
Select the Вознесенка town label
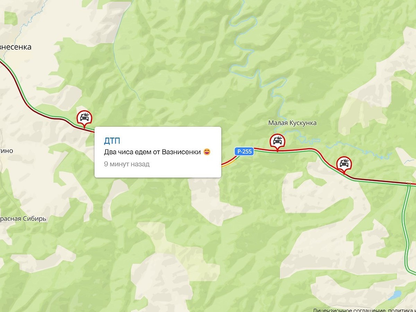(16, 47)
